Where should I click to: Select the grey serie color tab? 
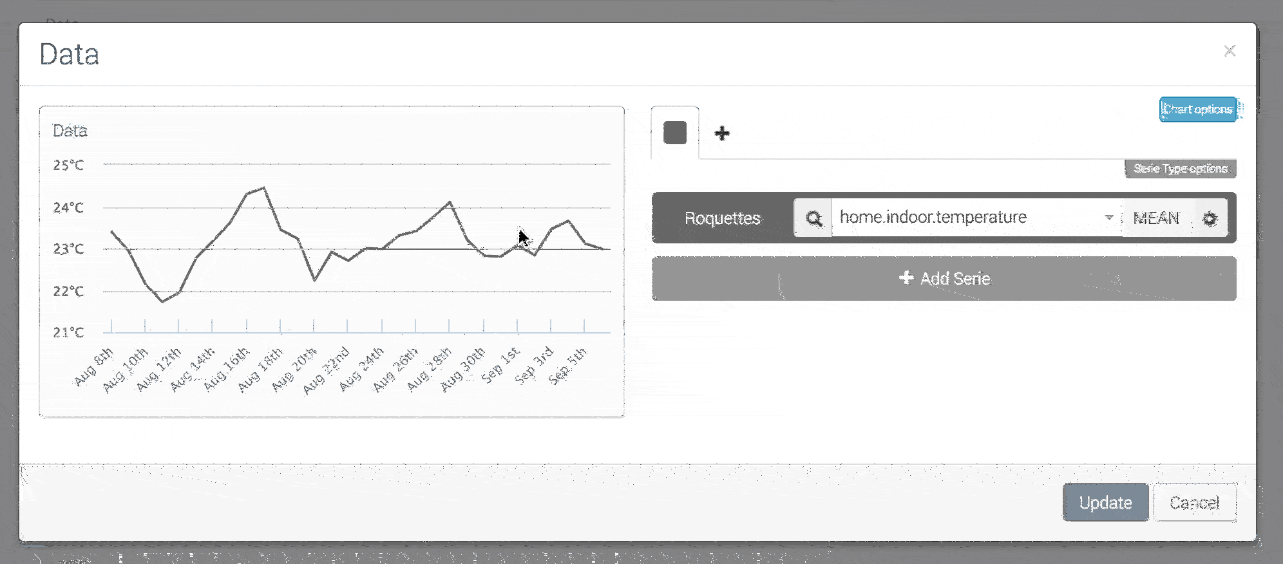tap(675, 133)
